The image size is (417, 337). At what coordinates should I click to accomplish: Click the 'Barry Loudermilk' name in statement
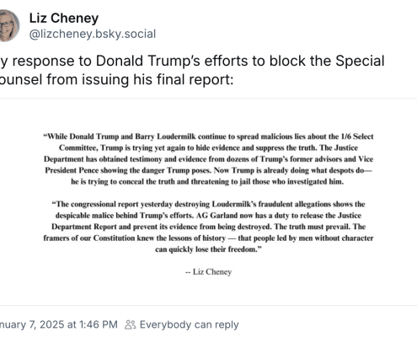point(165,136)
